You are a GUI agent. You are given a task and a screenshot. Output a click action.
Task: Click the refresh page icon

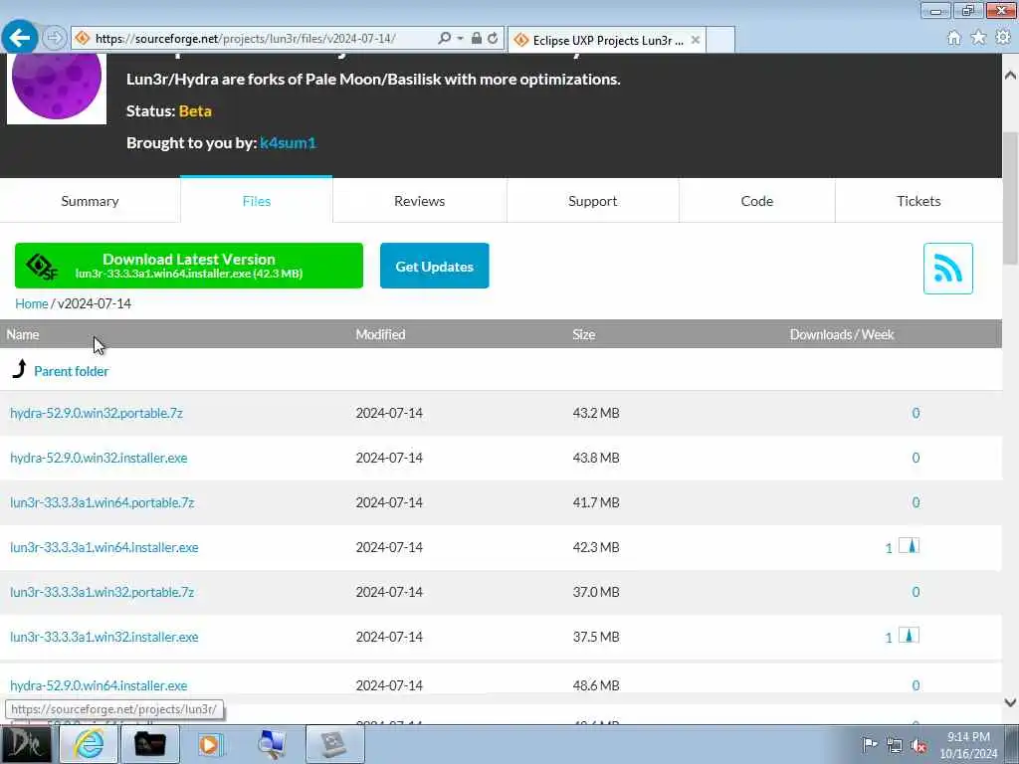click(x=493, y=39)
